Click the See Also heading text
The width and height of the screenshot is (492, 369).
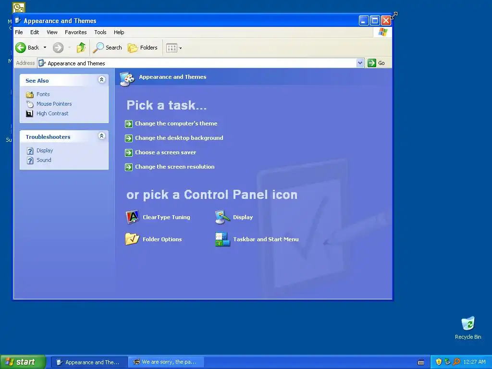[37, 81]
